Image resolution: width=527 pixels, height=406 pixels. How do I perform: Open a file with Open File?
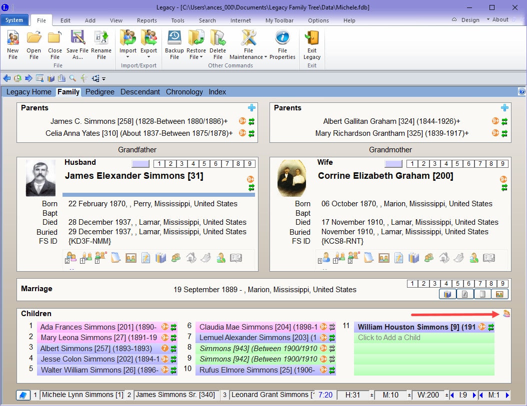(x=33, y=44)
